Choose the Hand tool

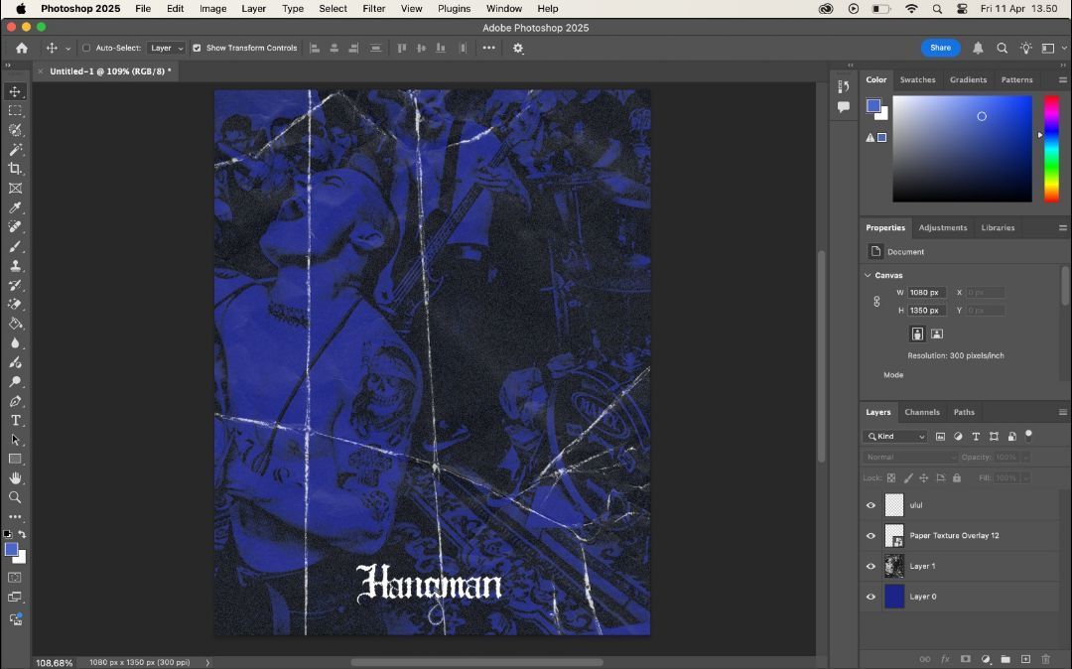point(15,478)
